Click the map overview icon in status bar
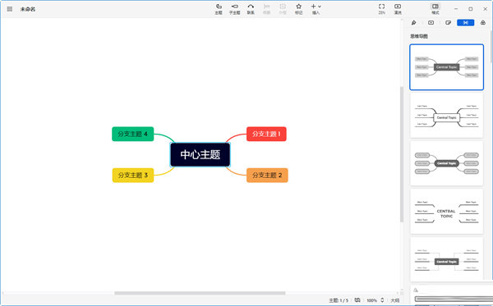Viewport: 493px width, 306px height. click(357, 300)
